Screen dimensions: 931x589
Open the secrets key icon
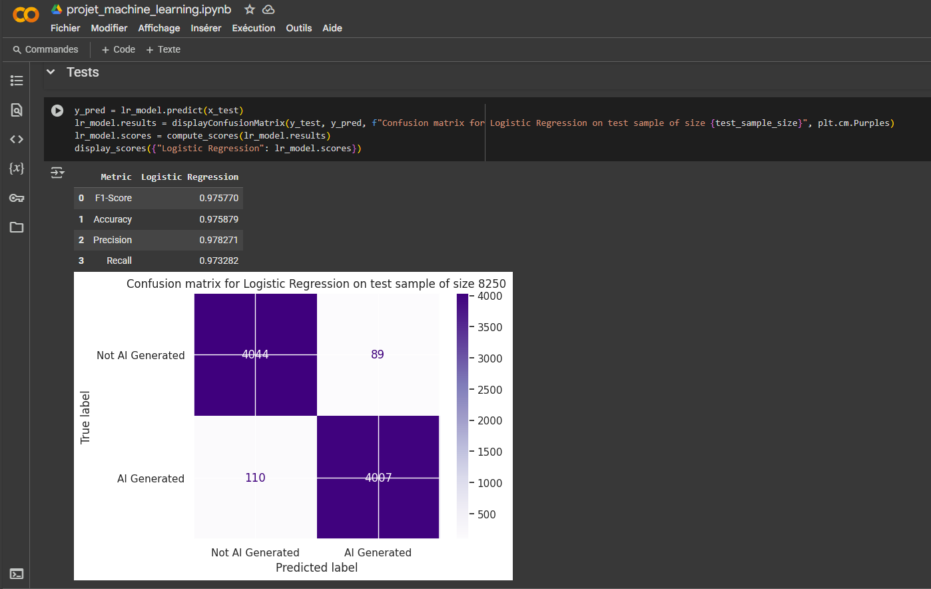[17, 198]
